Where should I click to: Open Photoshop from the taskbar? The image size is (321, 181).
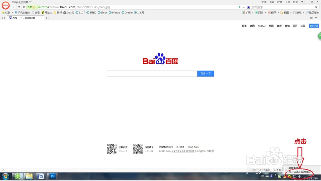[53, 176]
